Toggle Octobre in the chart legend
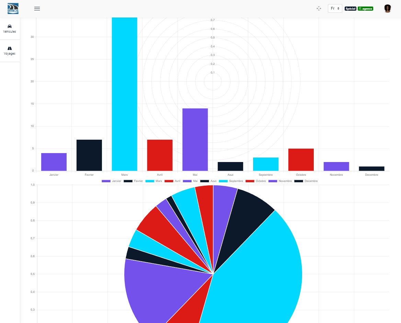 256,181
